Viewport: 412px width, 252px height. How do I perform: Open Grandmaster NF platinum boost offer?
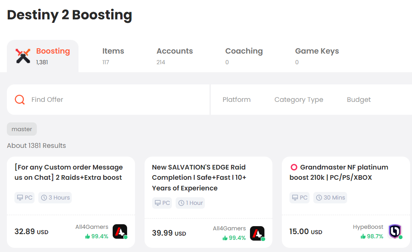(339, 172)
